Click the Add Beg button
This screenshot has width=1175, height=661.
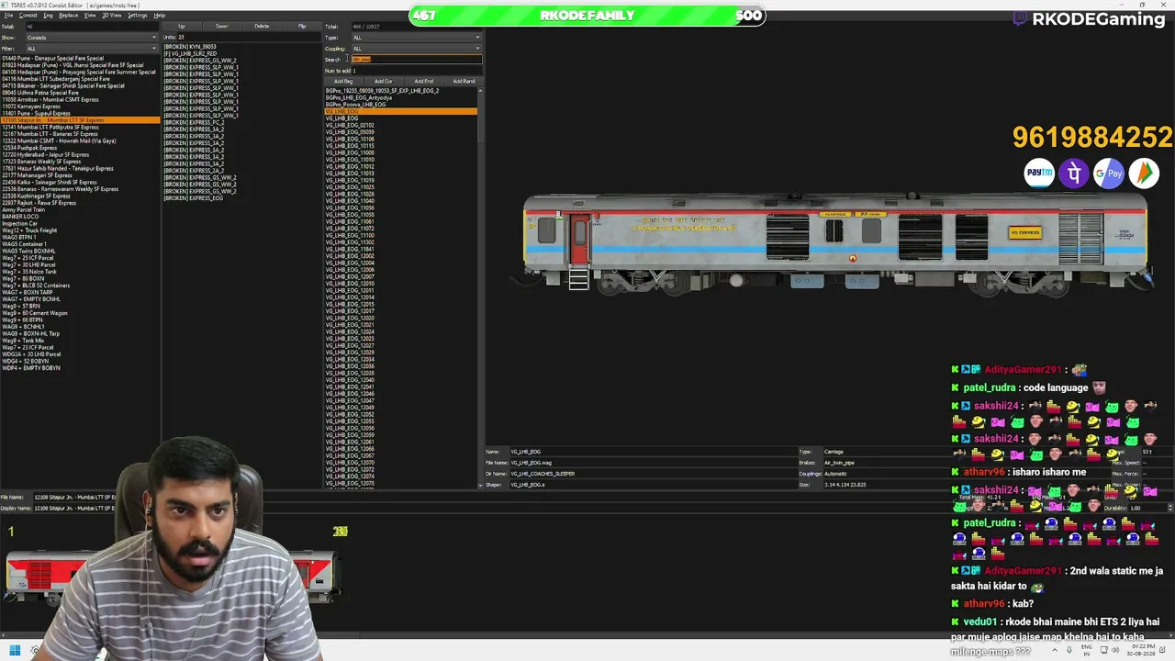(x=343, y=82)
